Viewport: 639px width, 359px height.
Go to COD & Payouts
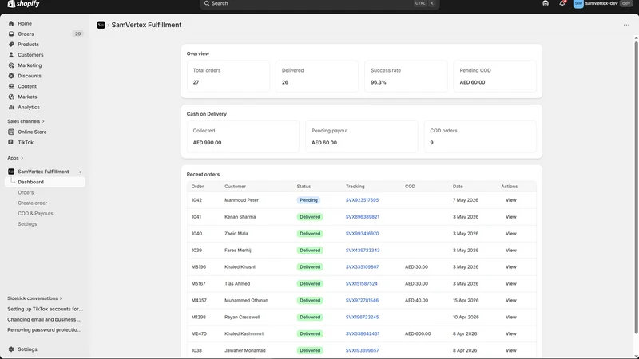click(x=35, y=214)
